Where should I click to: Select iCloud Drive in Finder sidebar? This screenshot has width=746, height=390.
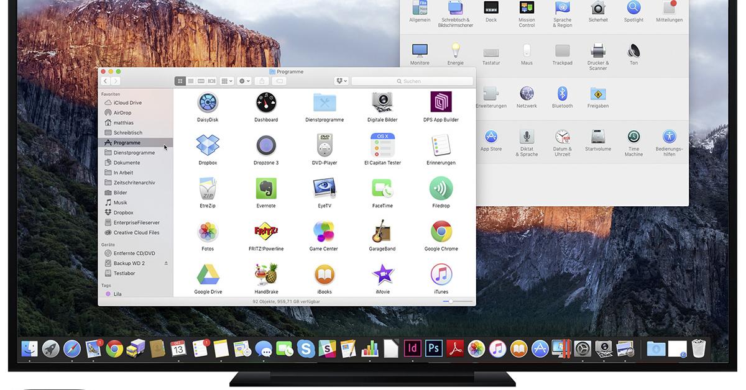coord(127,102)
